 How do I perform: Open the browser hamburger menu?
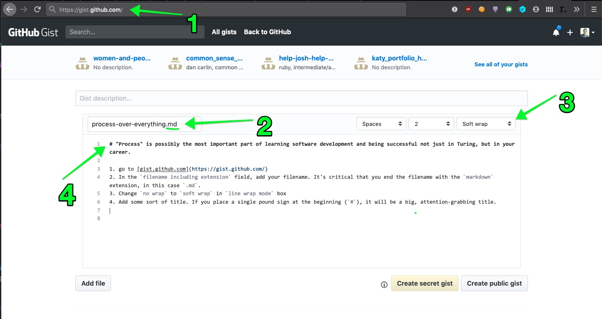[594, 9]
